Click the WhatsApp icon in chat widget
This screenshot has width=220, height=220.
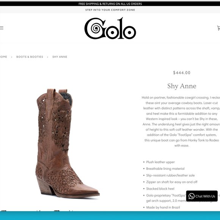point(192,196)
